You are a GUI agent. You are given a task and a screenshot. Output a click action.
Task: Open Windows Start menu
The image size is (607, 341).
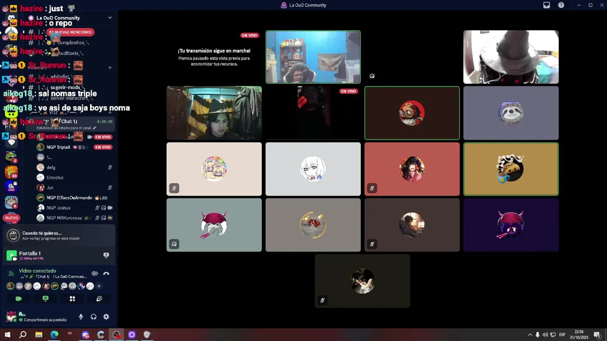7,335
